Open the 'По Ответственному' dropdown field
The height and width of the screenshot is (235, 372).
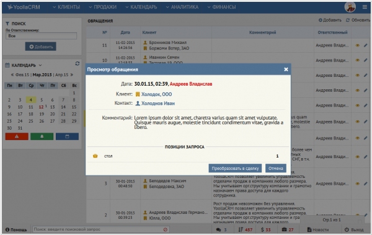tap(41, 36)
